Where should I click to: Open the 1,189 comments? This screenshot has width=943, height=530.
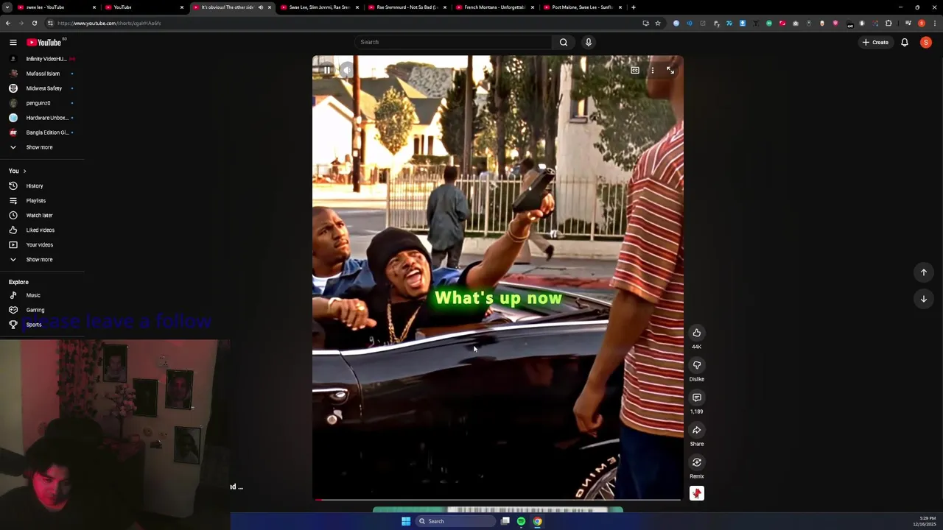point(697,397)
